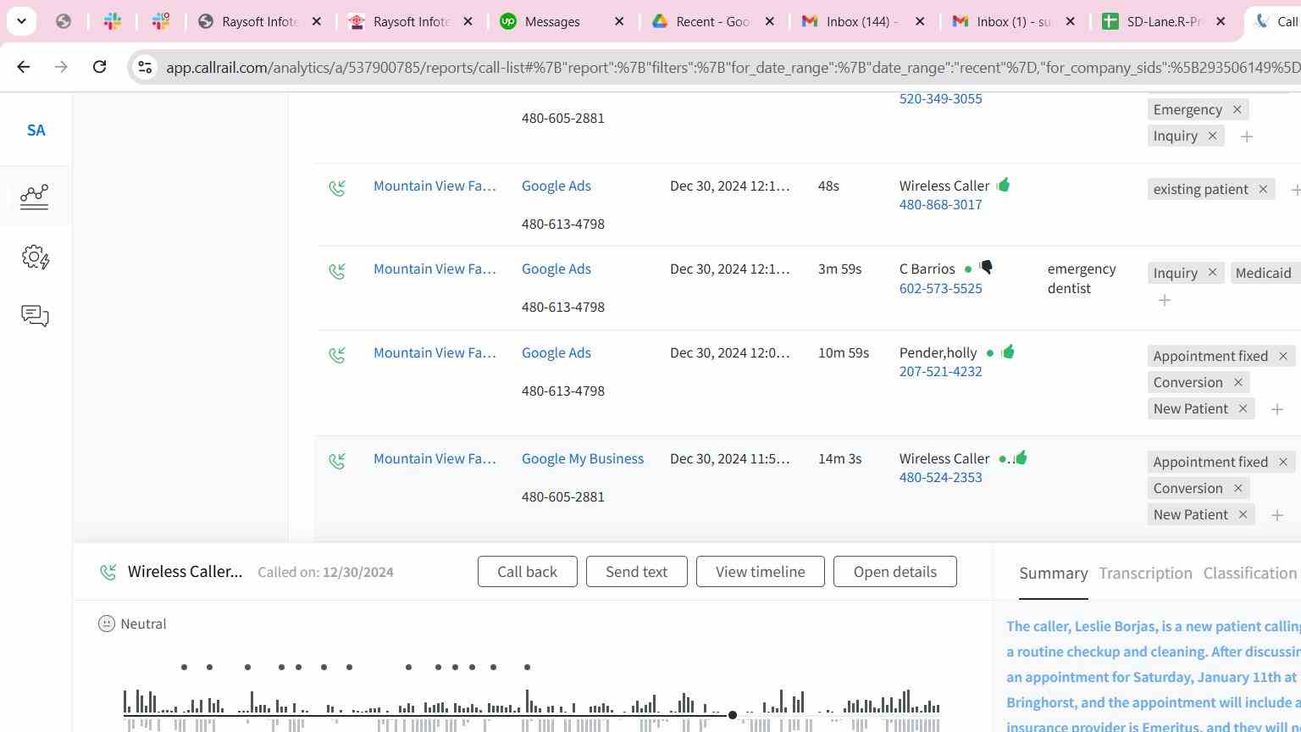Reload the page
1301x732 pixels.
[99, 66]
